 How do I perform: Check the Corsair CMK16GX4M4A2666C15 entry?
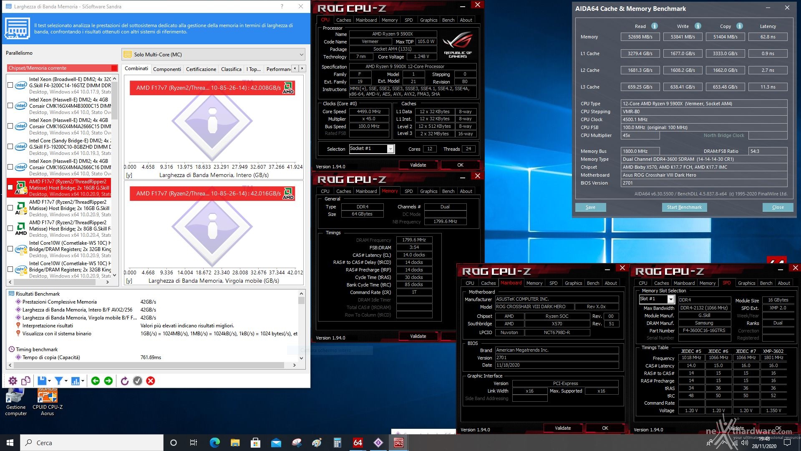[10, 126]
